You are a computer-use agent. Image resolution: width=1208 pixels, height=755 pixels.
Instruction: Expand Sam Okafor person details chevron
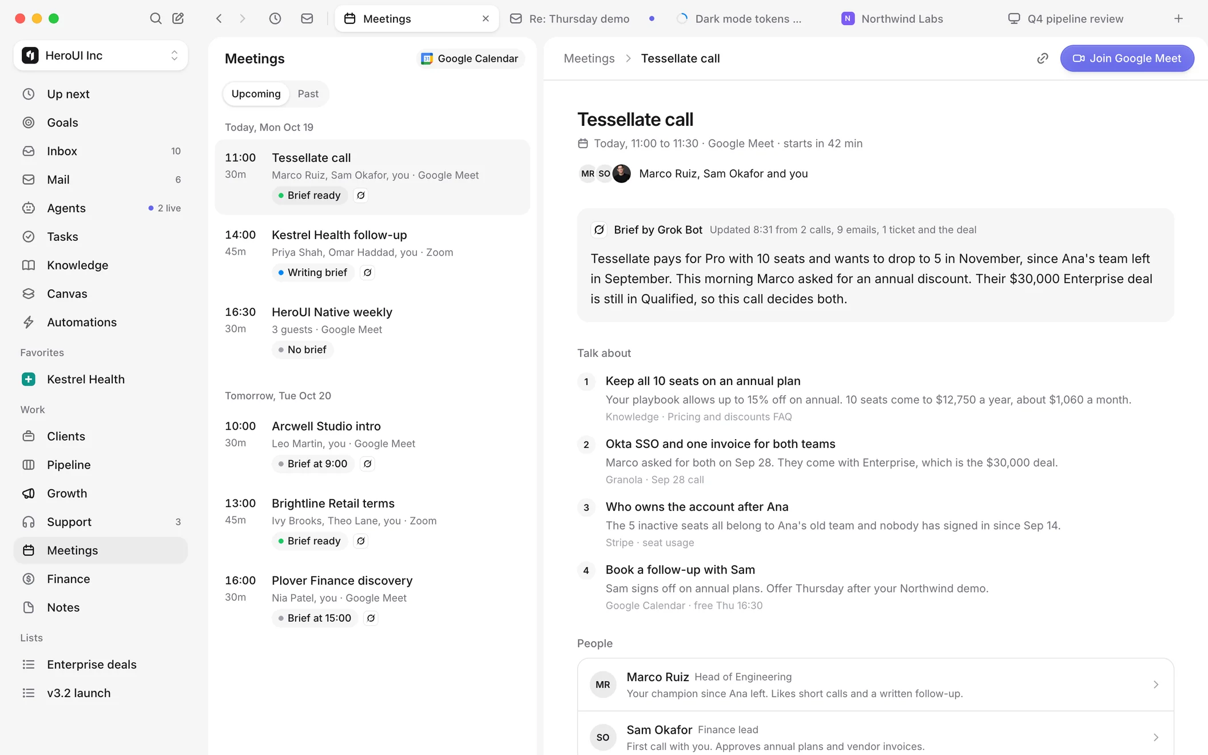point(1155,737)
